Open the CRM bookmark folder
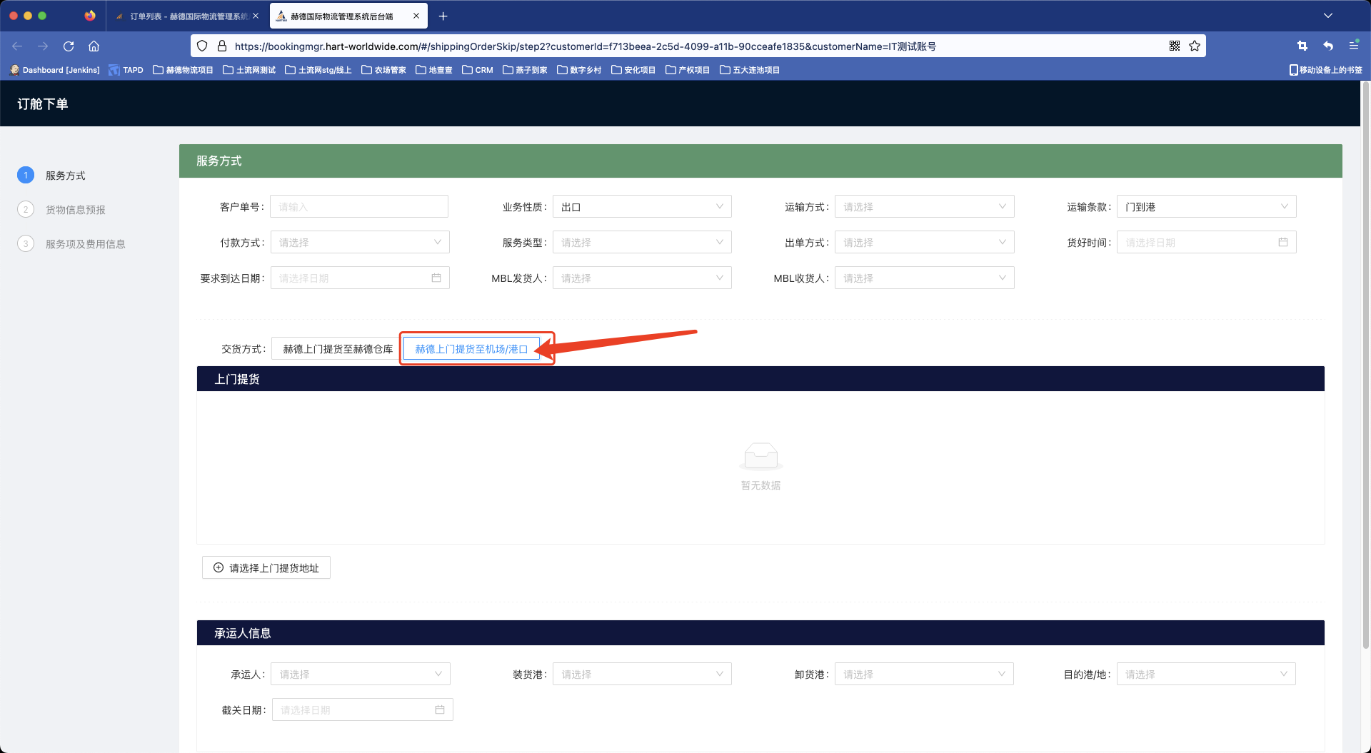Screen dimensions: 1371x753 tap(478, 70)
